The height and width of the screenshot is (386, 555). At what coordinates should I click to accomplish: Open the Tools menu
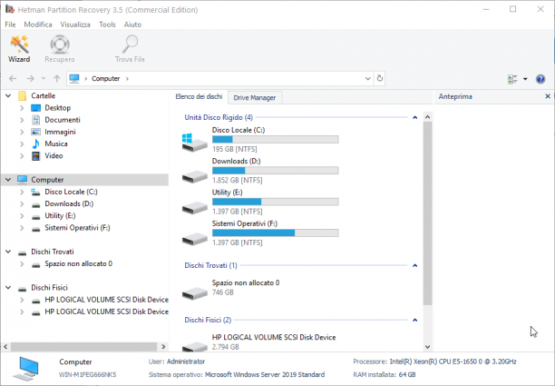point(107,25)
